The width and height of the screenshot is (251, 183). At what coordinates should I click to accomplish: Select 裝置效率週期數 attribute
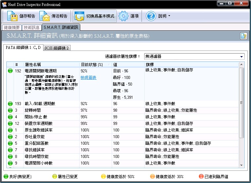click(x=38, y=124)
